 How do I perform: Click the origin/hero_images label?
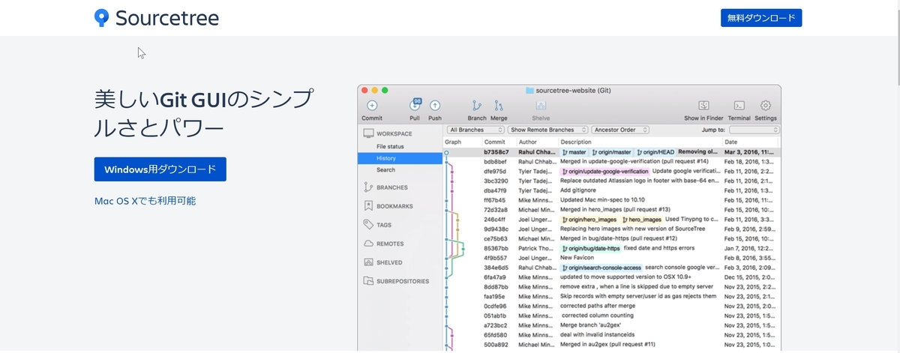click(589, 220)
